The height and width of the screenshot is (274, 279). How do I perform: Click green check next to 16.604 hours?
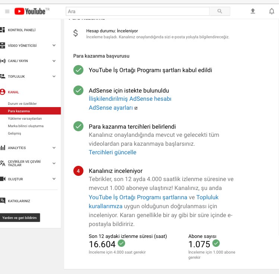(121, 243)
